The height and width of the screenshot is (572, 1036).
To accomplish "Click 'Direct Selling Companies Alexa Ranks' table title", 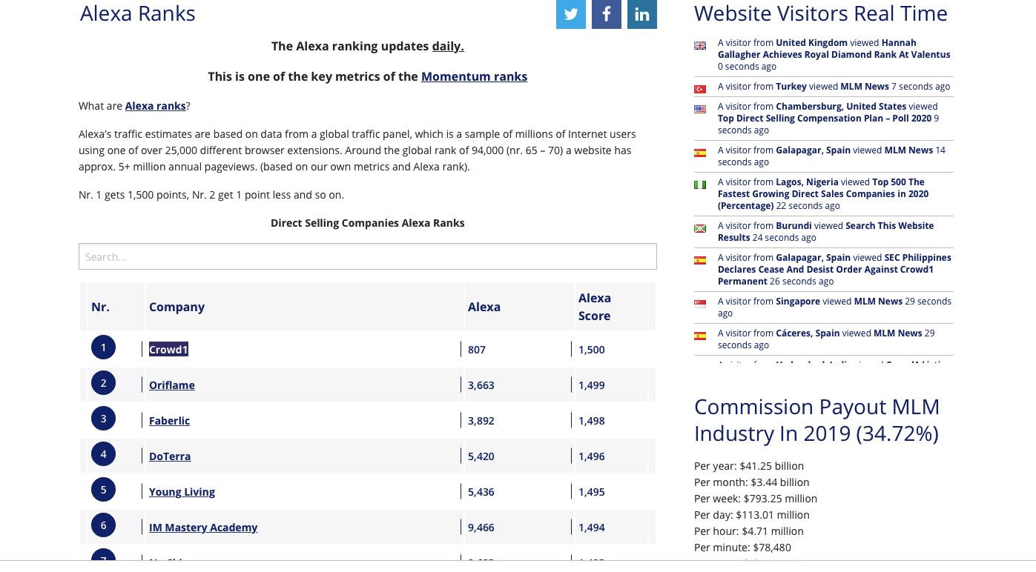I will [x=368, y=223].
